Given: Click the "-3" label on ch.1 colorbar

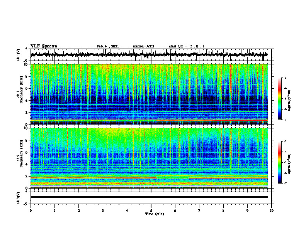Looking at the screenshot, I should click(285, 78).
